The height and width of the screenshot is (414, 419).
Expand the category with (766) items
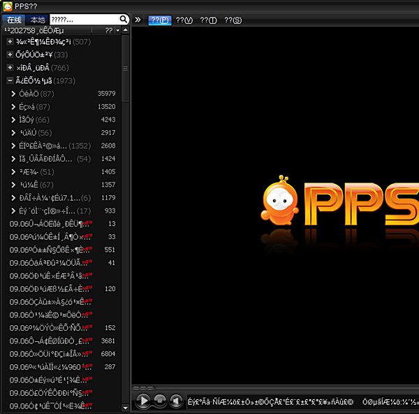[x=10, y=67]
